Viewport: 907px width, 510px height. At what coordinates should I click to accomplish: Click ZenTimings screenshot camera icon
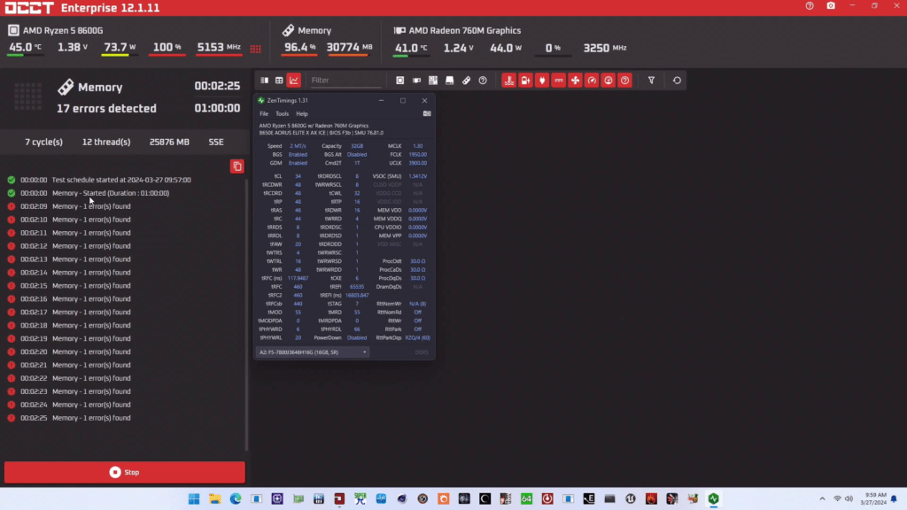[427, 114]
